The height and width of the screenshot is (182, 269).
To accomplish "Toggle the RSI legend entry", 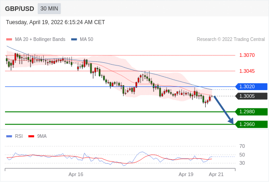I will [x=15, y=136].
